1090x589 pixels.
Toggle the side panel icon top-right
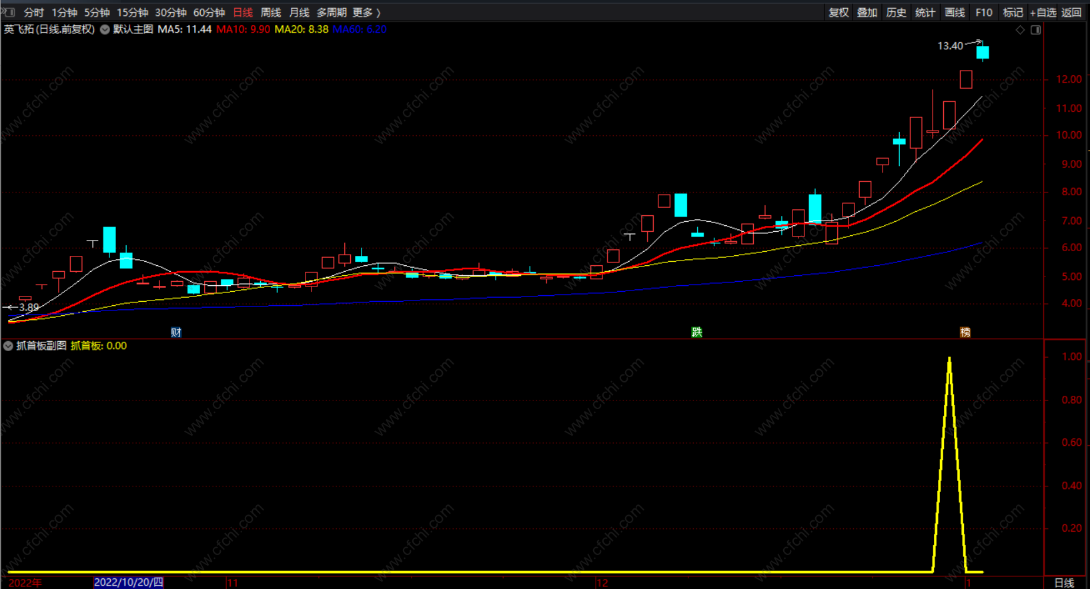(1036, 30)
